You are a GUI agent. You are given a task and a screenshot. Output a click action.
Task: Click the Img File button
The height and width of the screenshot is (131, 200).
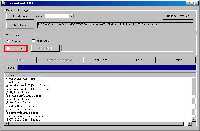pos(20,25)
